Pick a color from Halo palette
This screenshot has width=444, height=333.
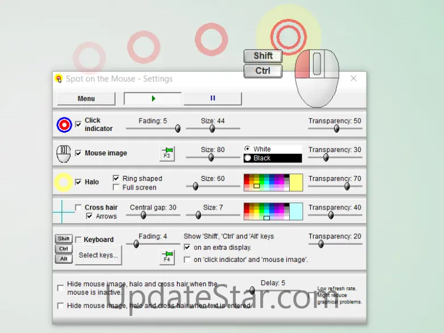pos(266,183)
